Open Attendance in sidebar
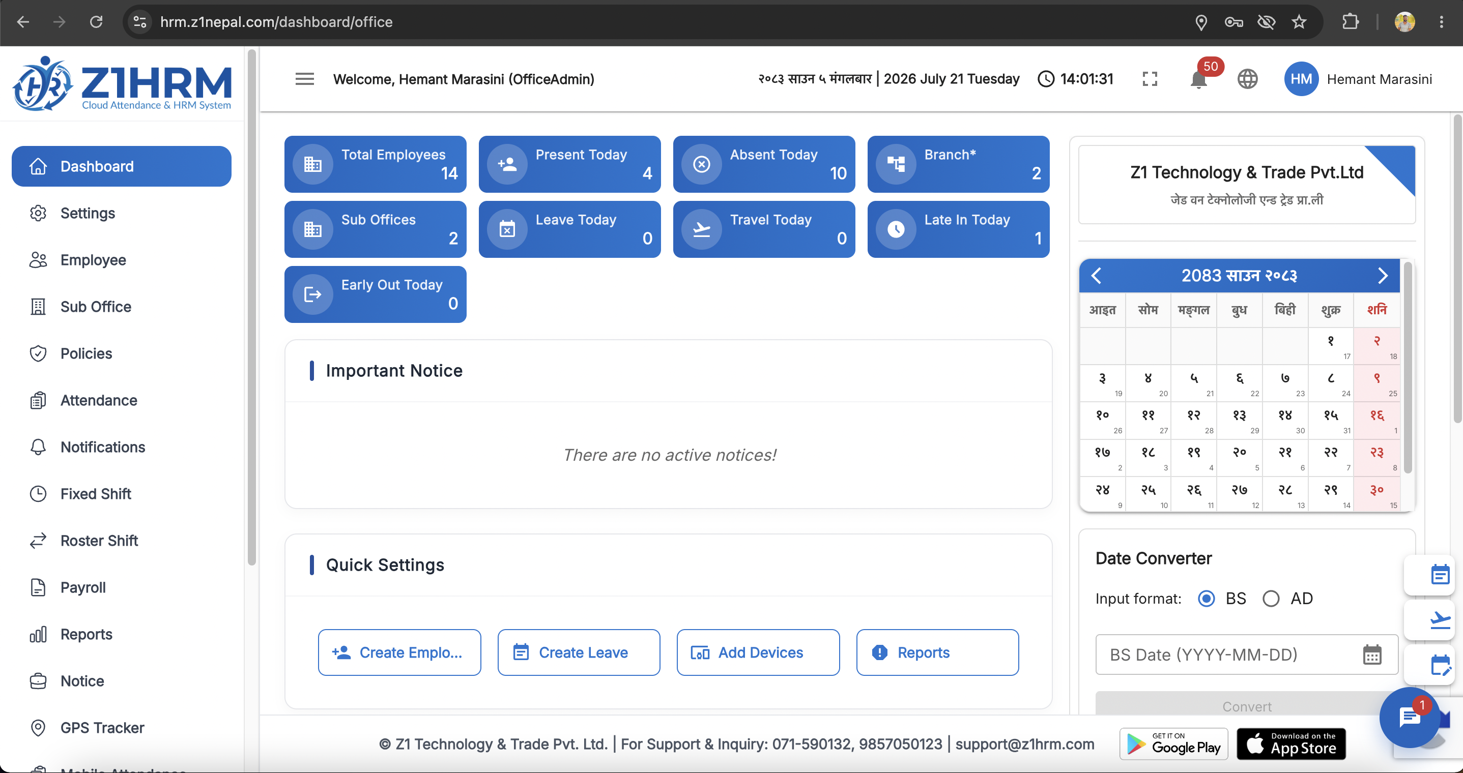The width and height of the screenshot is (1463, 773). pos(122,401)
